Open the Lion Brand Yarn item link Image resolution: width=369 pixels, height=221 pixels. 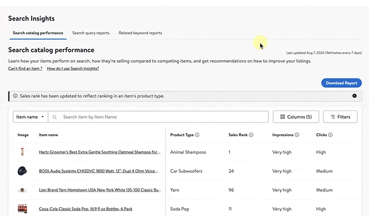point(100,190)
